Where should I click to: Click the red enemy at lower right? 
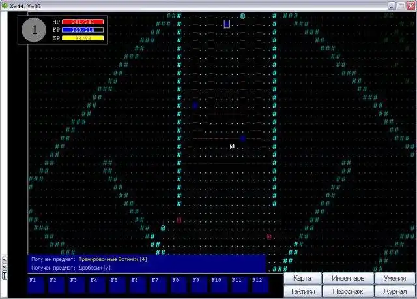269,236
